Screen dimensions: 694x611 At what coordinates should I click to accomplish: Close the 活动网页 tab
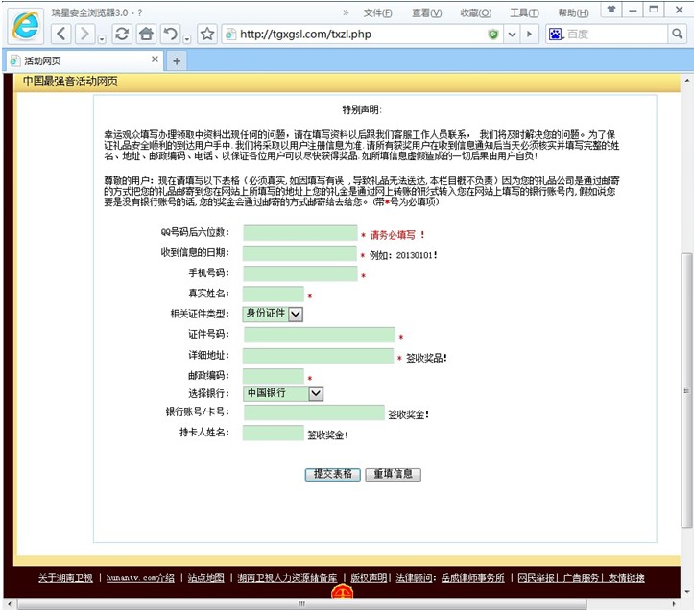tap(155, 59)
